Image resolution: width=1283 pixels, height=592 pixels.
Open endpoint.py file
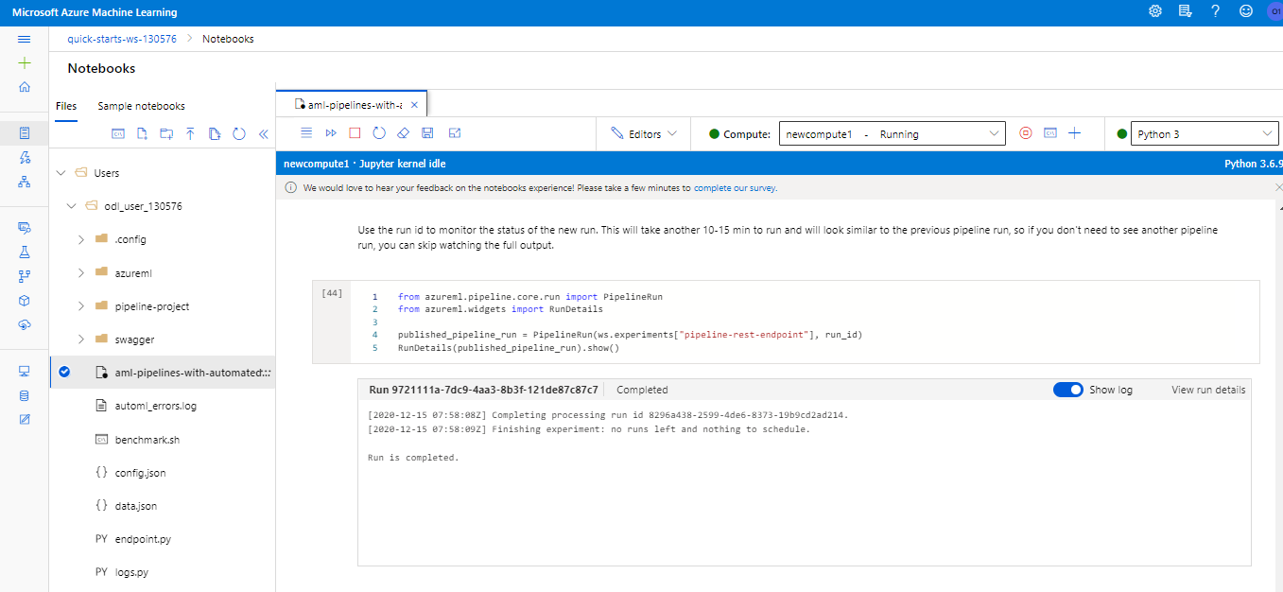[x=143, y=539]
